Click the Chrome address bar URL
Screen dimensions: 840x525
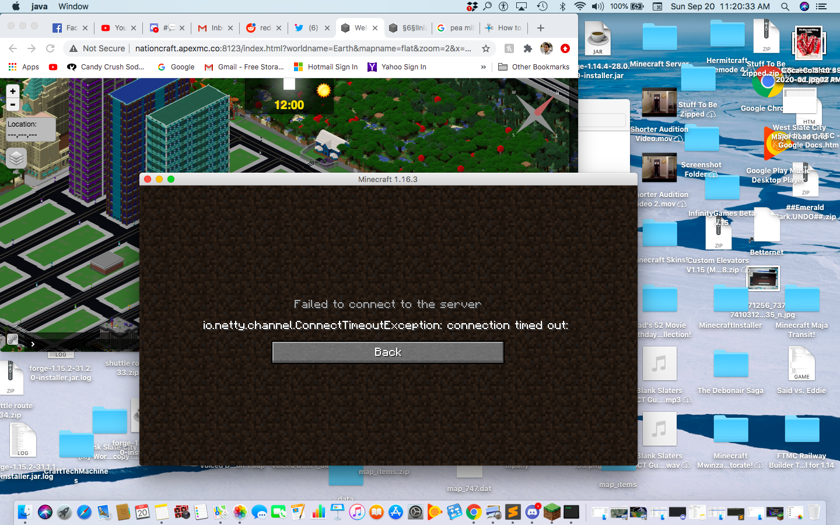click(x=303, y=48)
